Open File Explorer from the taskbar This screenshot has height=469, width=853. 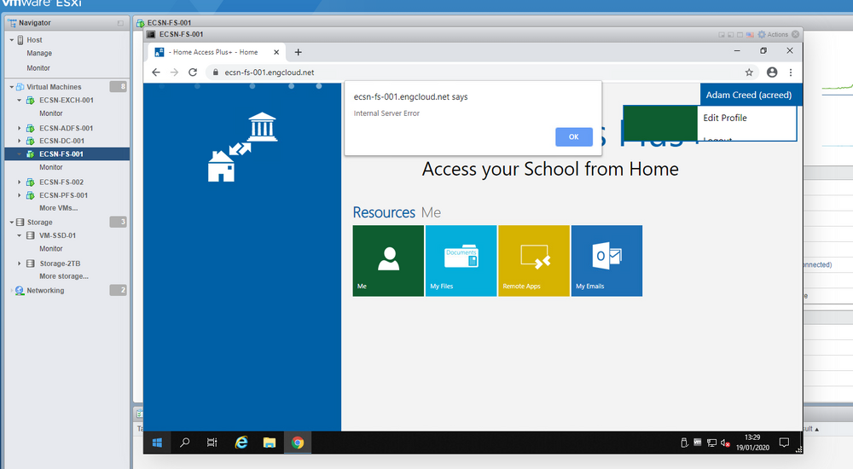270,443
